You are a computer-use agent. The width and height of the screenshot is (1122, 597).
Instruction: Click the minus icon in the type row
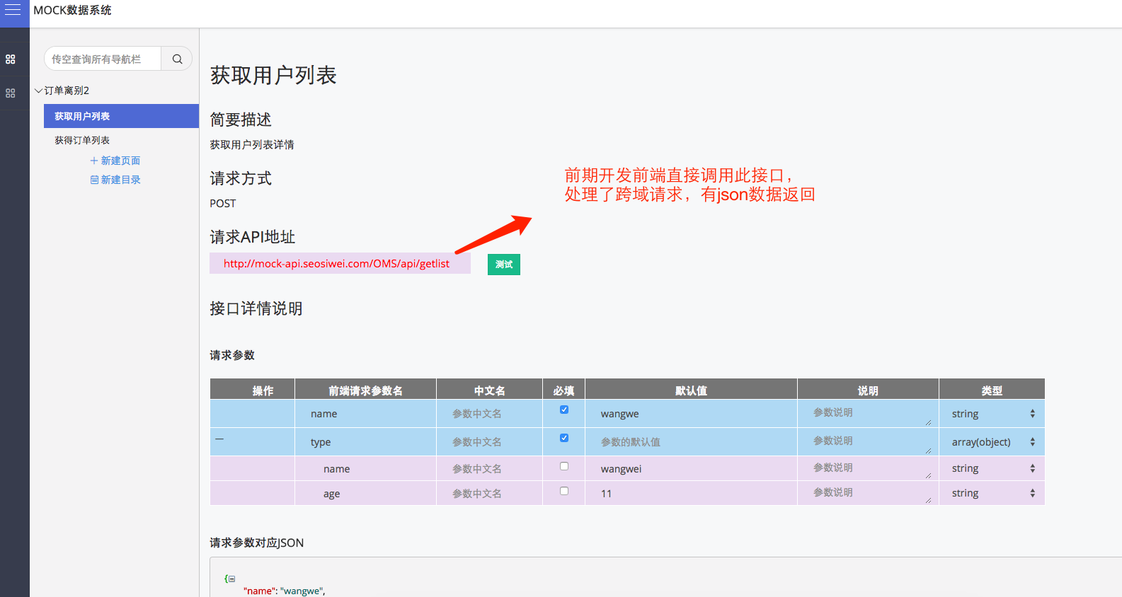tap(219, 439)
